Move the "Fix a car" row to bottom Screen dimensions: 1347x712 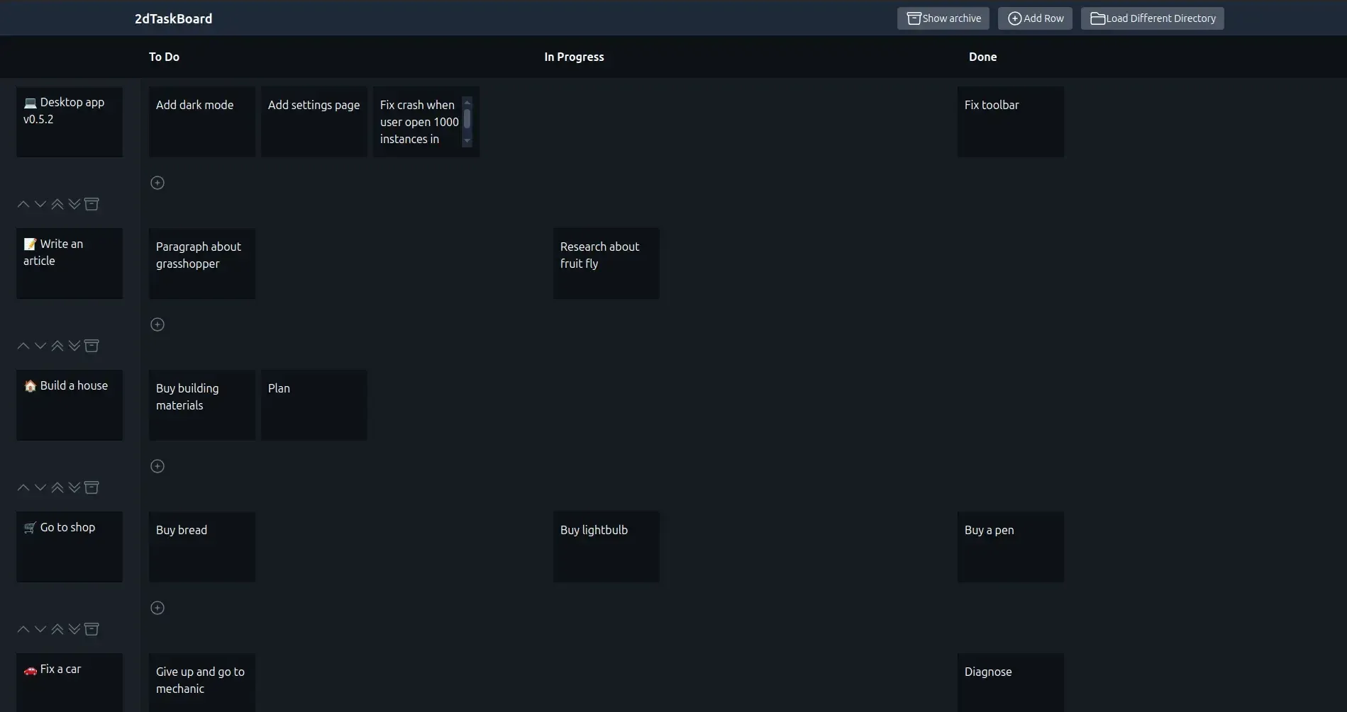(74, 708)
